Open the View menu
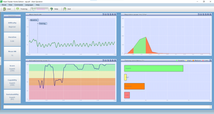214x114 pixels. tap(10, 5)
